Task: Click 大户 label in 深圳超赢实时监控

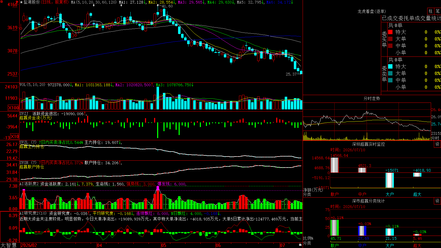Action: (389, 194)
